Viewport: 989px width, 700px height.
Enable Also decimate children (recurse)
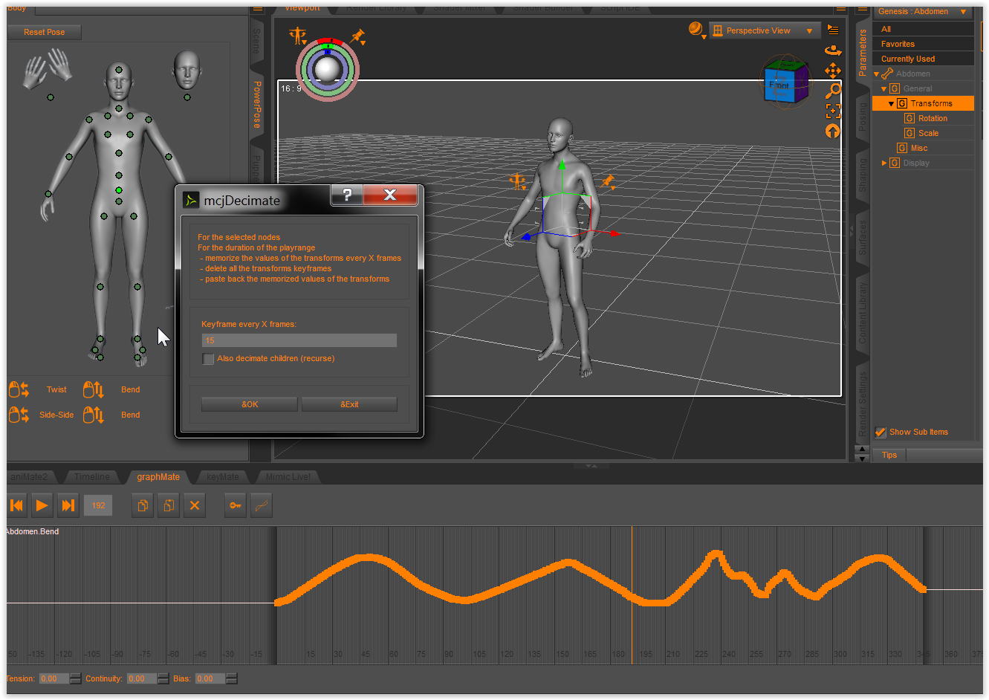(x=208, y=359)
